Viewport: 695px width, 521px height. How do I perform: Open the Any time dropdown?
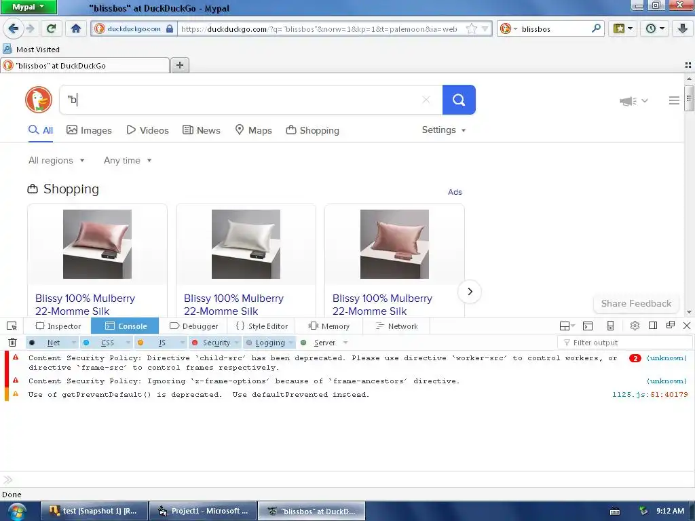point(128,160)
